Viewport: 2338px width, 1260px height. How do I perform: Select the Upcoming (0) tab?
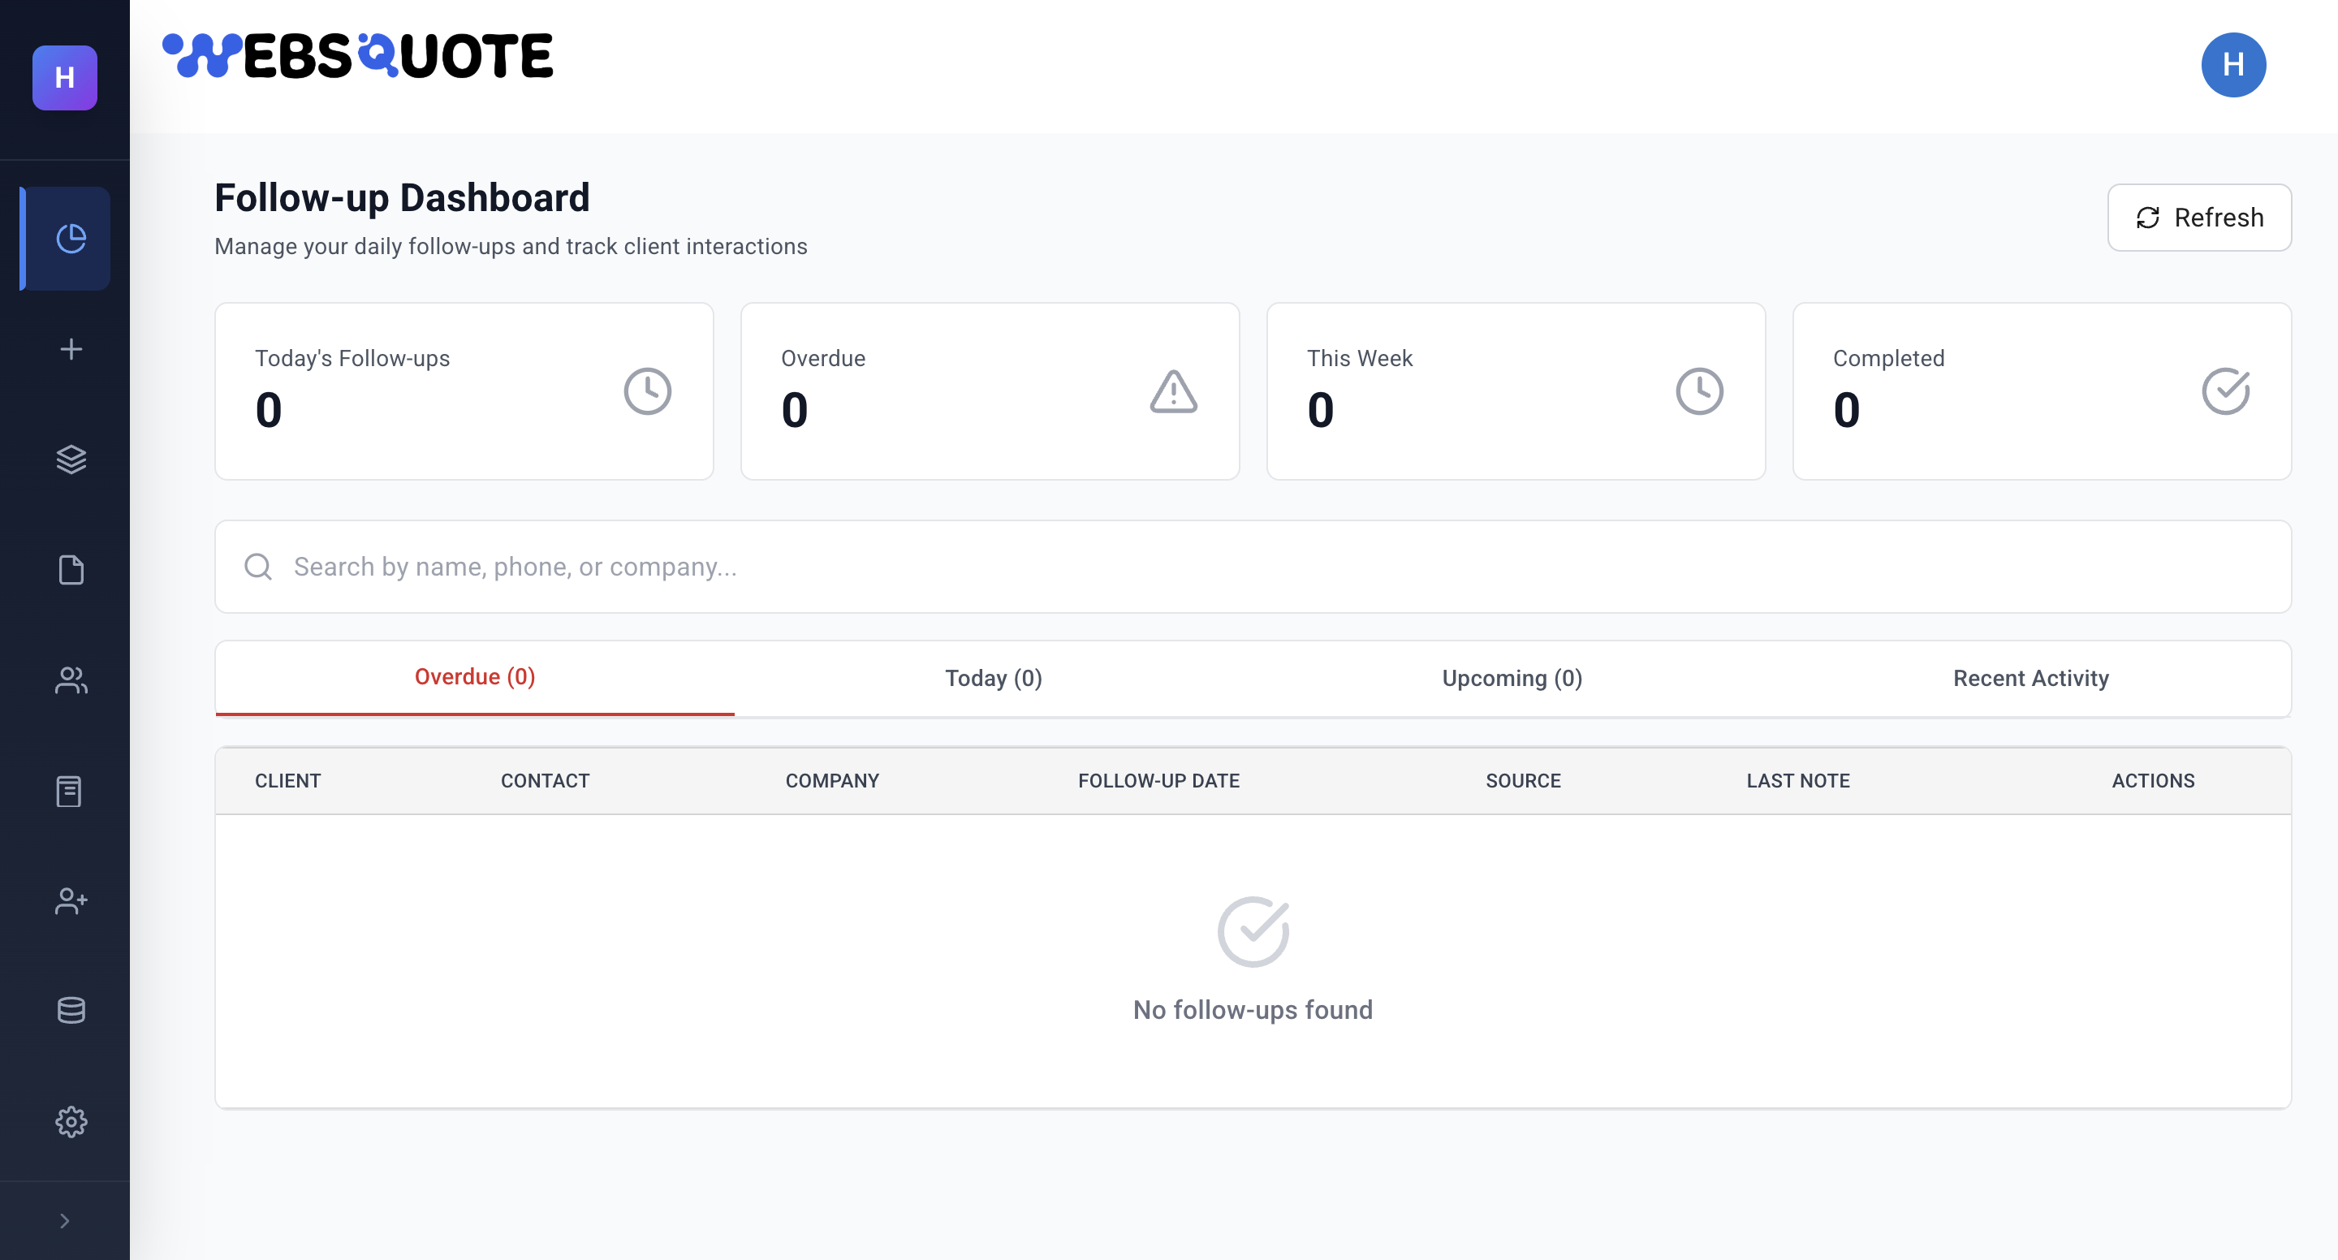(1511, 677)
